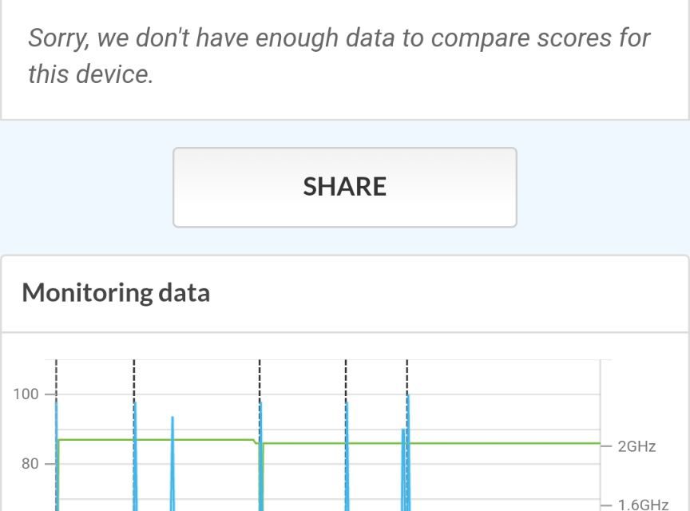Select the second dashed vertical chart marker

(x=134, y=374)
